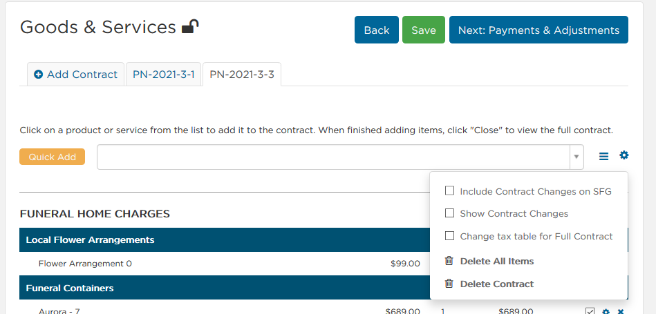Viewport: 656px width, 314px height.
Task: Enable Include Contract Changes on SFG
Action: coord(450,191)
